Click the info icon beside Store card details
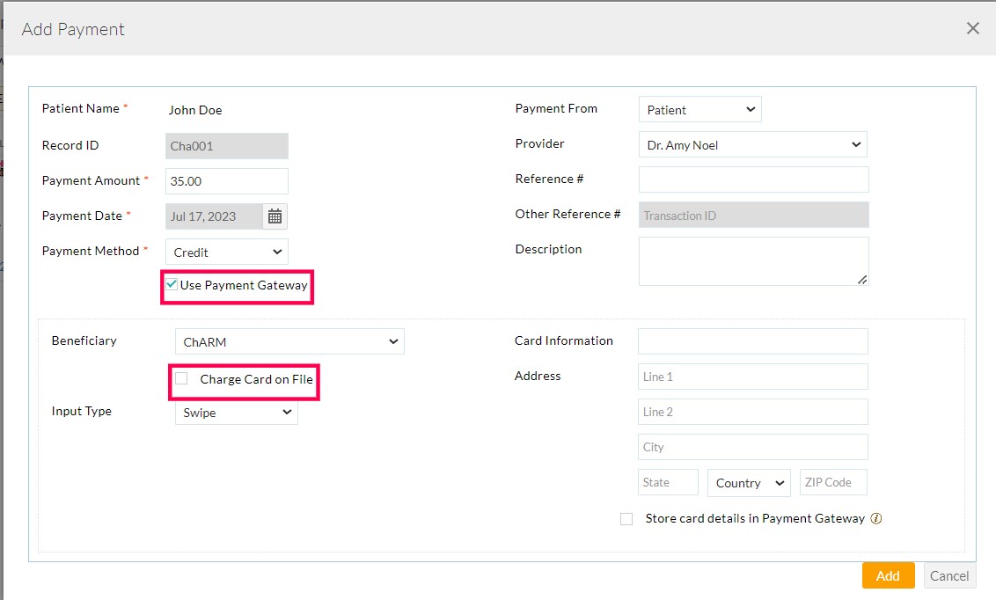This screenshot has height=600, width=996. point(876,518)
